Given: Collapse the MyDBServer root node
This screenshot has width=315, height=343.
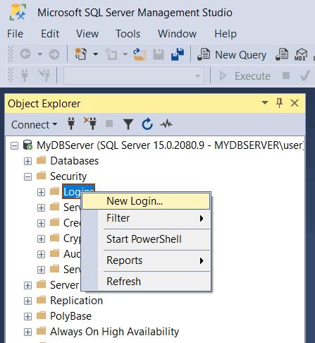Looking at the screenshot, I should [x=14, y=146].
